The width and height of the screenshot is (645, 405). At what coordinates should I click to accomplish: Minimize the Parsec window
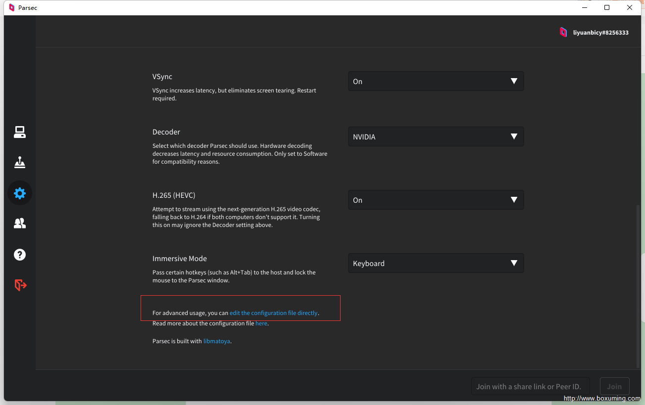pos(584,7)
